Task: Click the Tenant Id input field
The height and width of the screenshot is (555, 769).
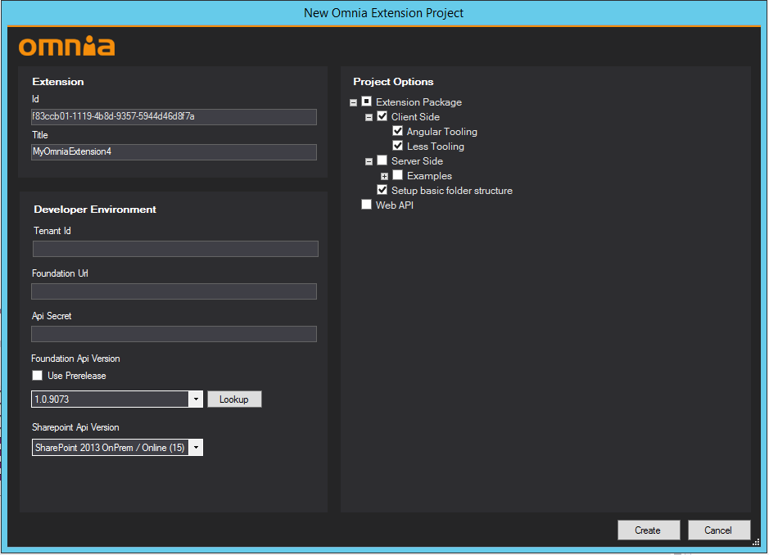Action: tap(174, 248)
